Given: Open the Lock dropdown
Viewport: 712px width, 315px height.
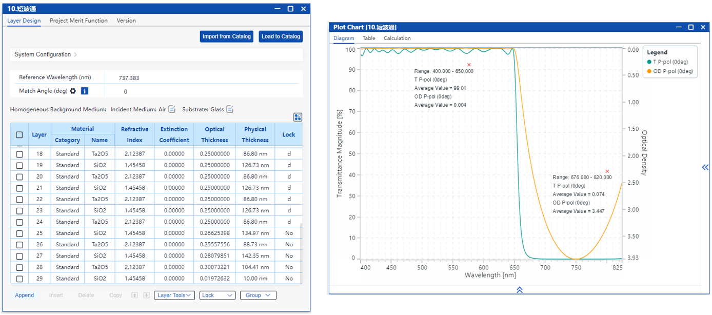Looking at the screenshot, I should 217,296.
